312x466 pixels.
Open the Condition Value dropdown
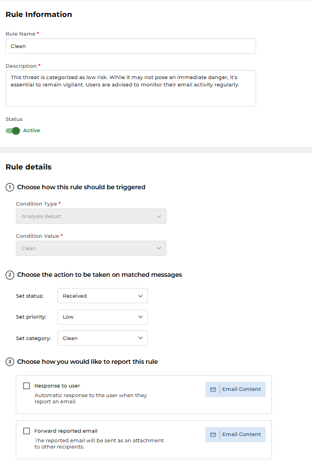pyautogui.click(x=91, y=248)
